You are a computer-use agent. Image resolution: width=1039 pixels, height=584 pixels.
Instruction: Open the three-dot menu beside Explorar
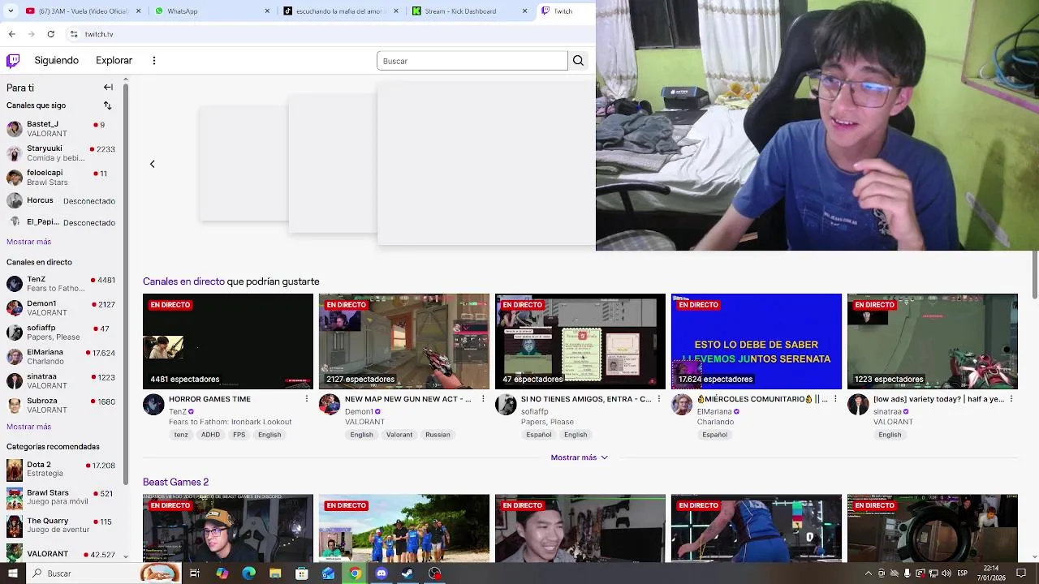pyautogui.click(x=153, y=60)
